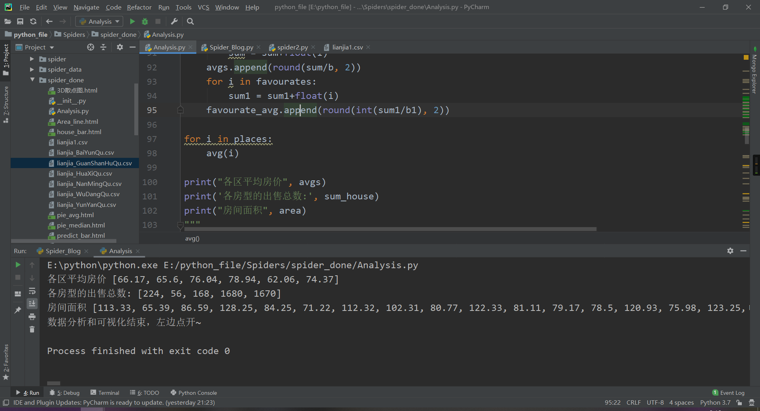The height and width of the screenshot is (411, 760).
Task: Toggle soft-wrap in Run console
Action: tap(32, 291)
